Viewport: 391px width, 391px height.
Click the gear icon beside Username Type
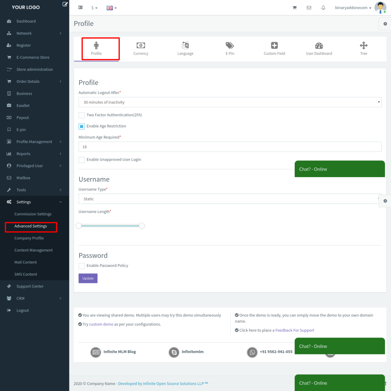[385, 201]
